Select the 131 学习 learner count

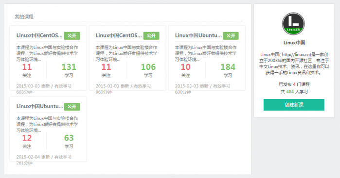(69, 70)
